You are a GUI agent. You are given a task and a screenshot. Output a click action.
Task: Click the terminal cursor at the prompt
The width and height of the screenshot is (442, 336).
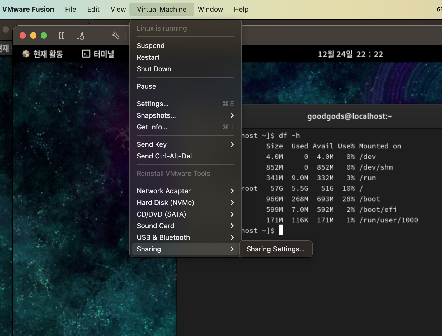pos(281,230)
